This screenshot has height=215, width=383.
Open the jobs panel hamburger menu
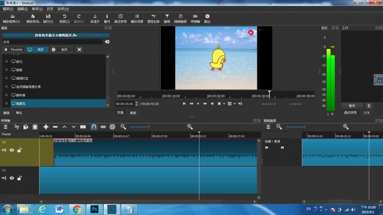[x=369, y=106]
